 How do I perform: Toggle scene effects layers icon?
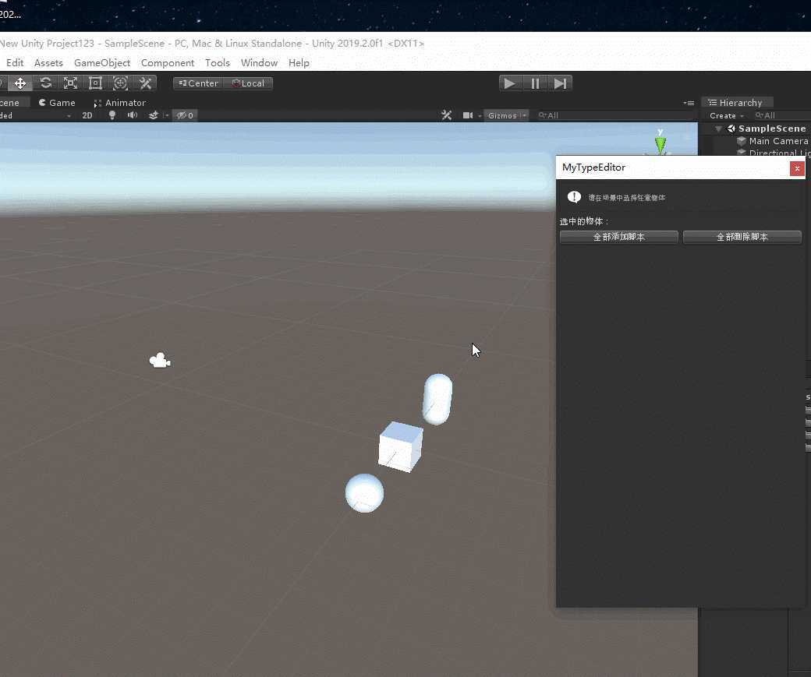(x=154, y=115)
